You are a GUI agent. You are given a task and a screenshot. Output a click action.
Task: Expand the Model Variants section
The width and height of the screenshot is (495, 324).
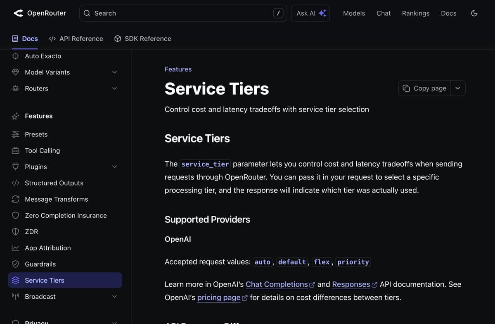pos(114,72)
